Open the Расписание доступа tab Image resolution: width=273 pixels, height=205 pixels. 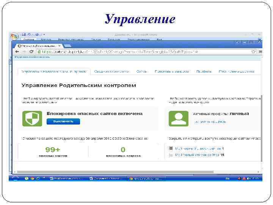coord(237,71)
